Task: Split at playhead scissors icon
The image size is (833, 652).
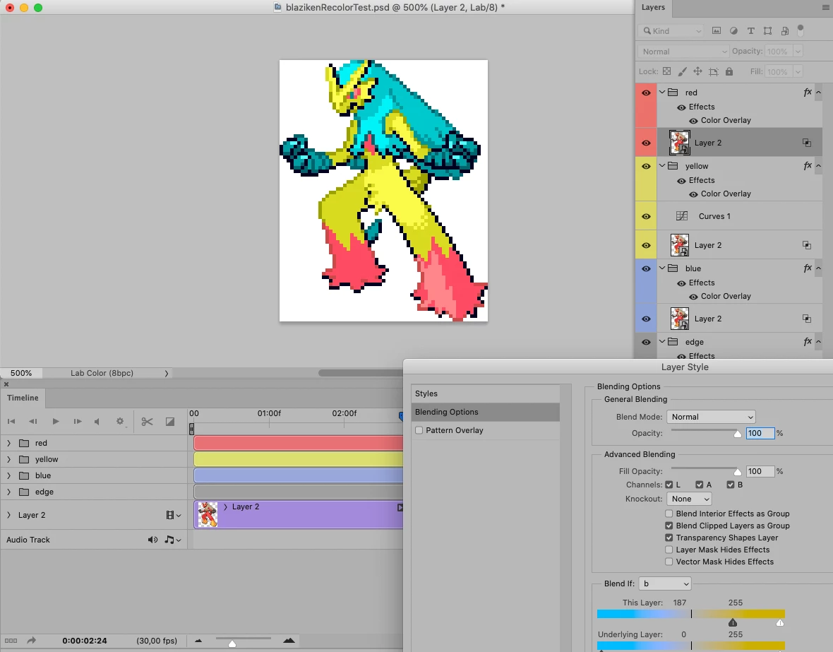Action: pyautogui.click(x=147, y=421)
